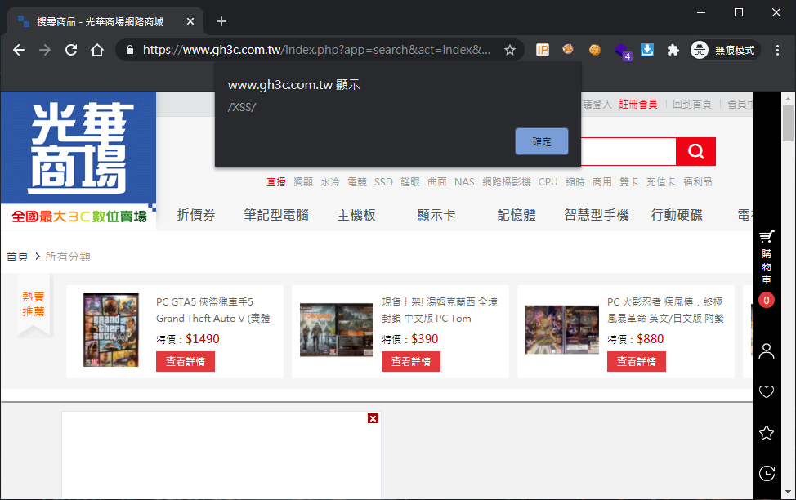The image size is (796, 500).
Task: Click the 網路攝影機 hot keyword
Action: pos(507,181)
